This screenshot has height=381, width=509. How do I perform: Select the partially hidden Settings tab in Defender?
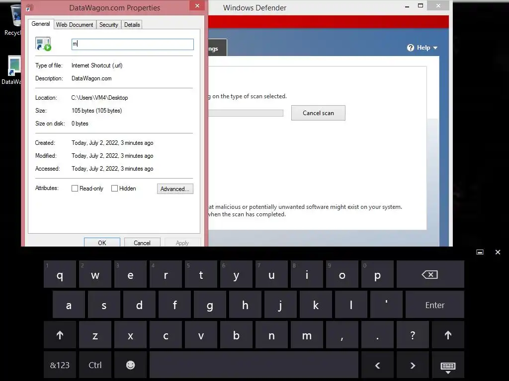tap(217, 48)
